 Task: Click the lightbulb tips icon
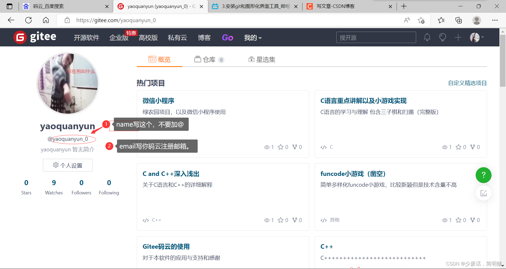(x=442, y=37)
